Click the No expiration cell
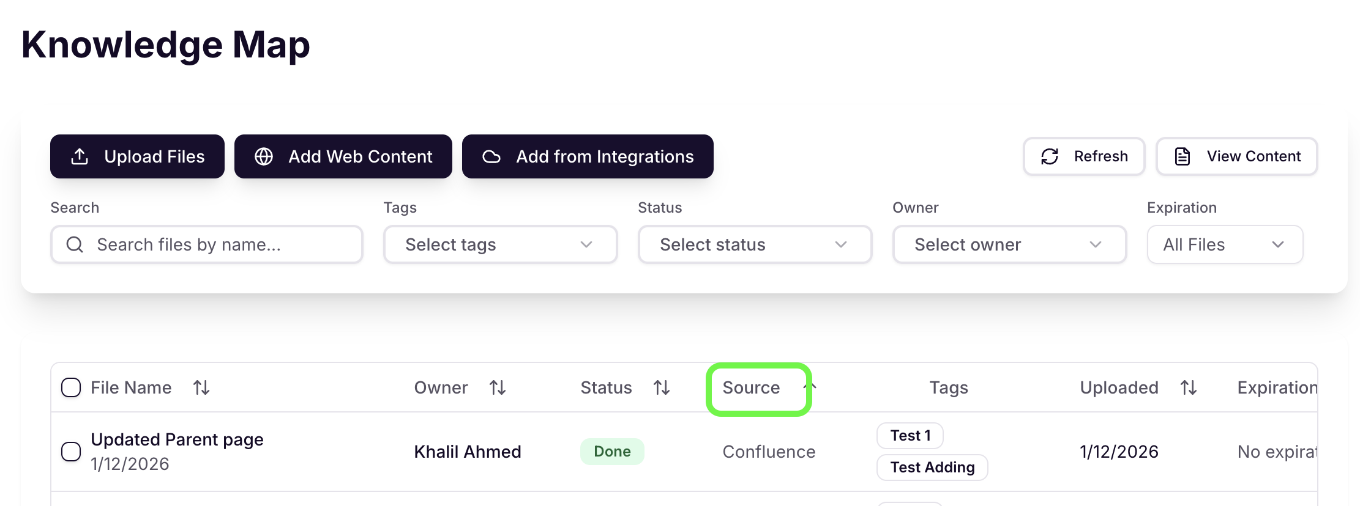The width and height of the screenshot is (1360, 506). [1277, 452]
